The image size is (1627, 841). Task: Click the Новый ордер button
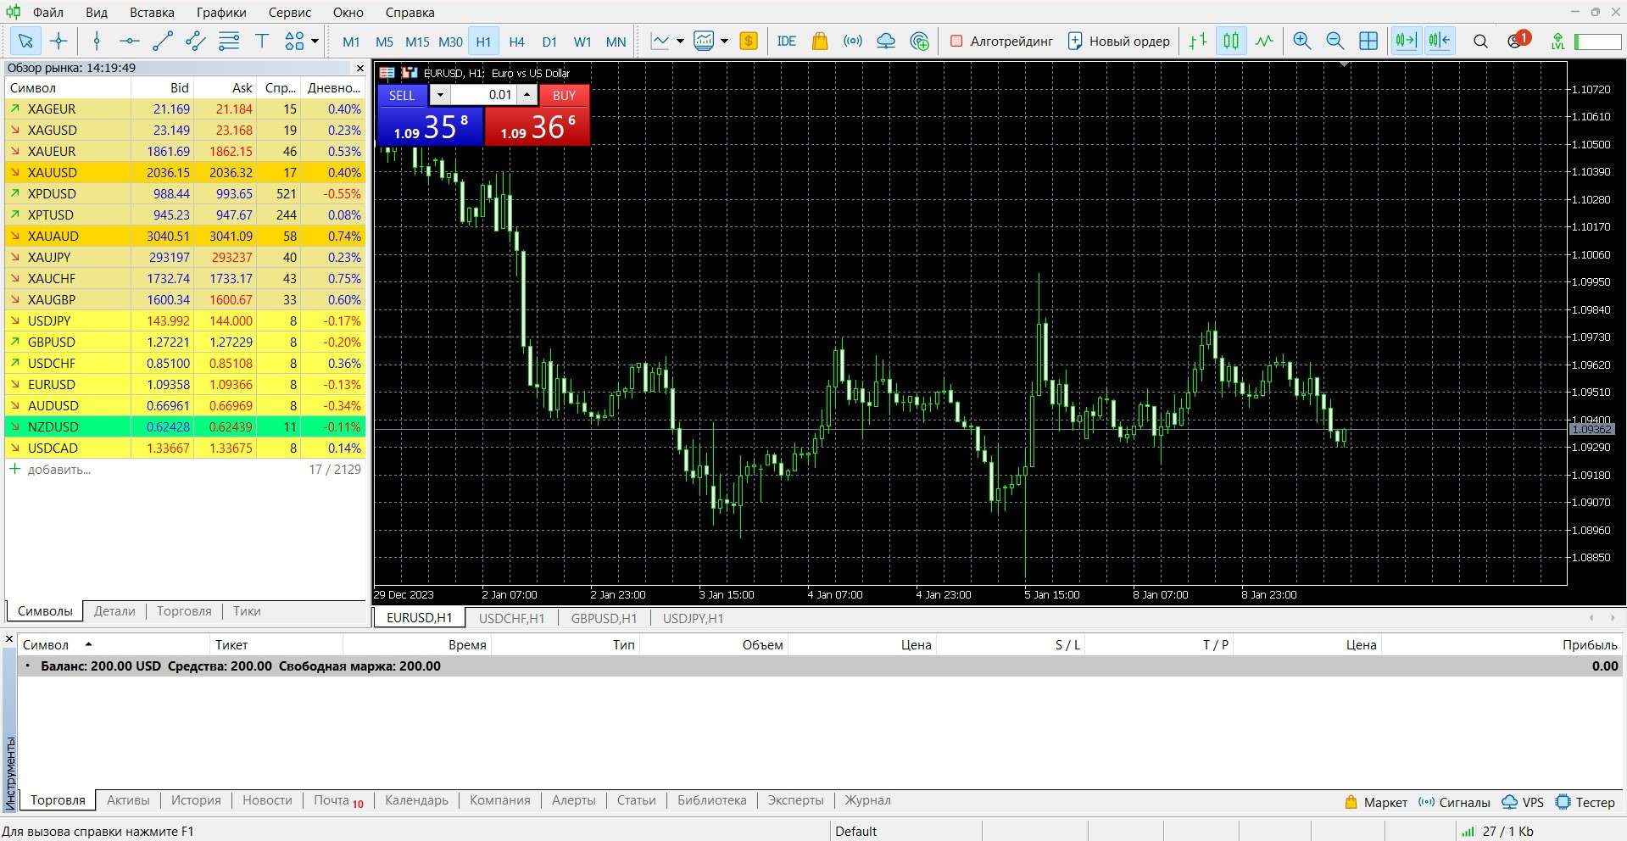[1118, 41]
